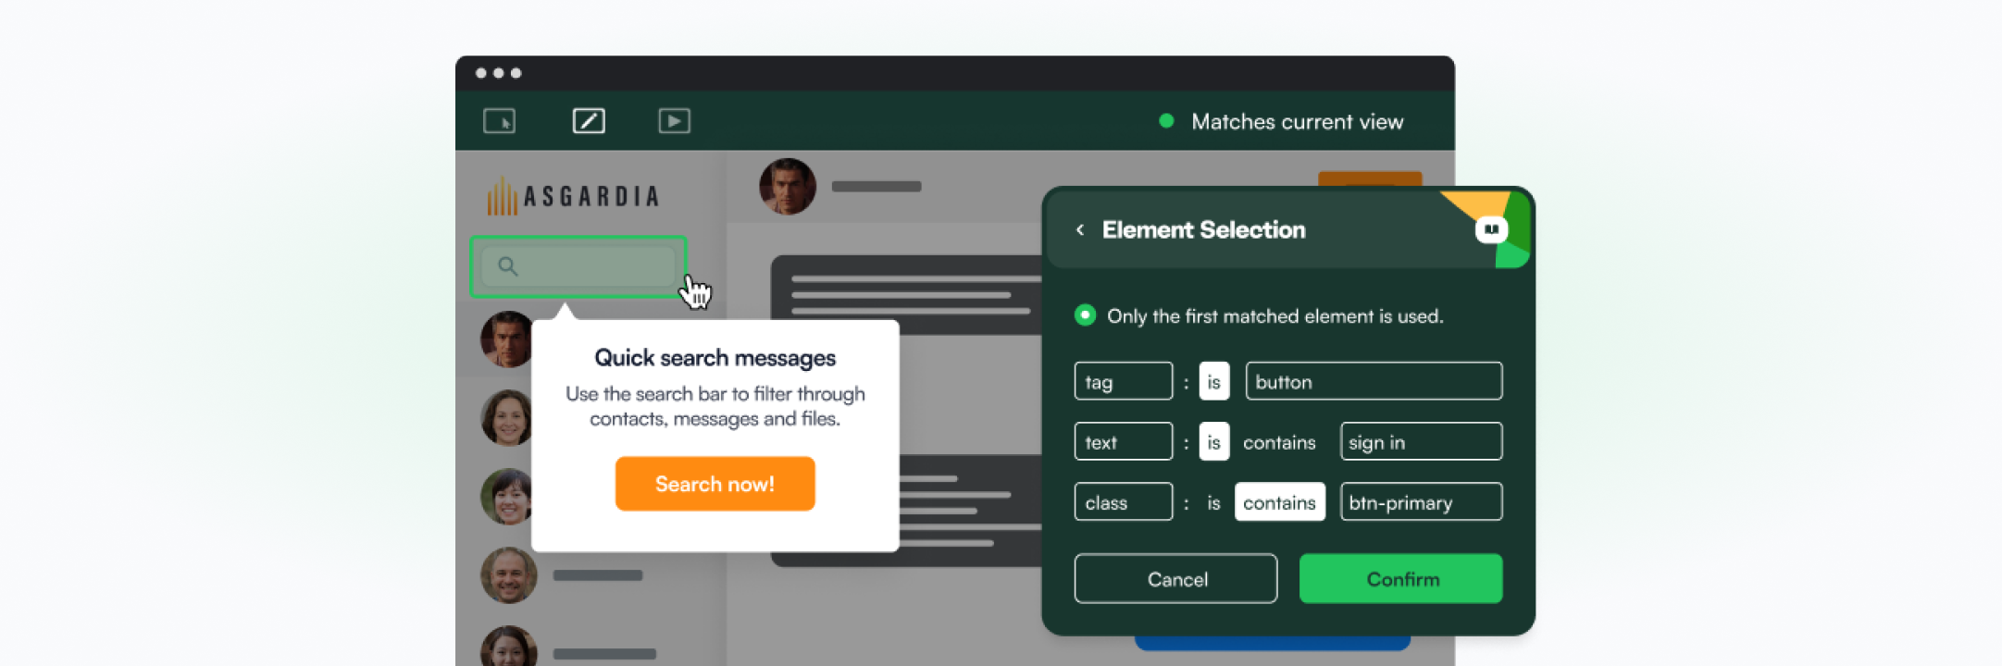
Task: Click the green Confirm button
Action: coord(1400,579)
